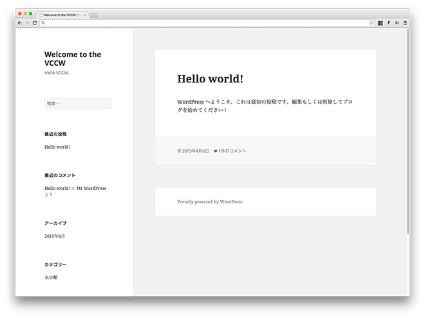The height and width of the screenshot is (318, 425).
Task: Open the 'Welcome to the VCCW' site title
Action: tap(72, 59)
